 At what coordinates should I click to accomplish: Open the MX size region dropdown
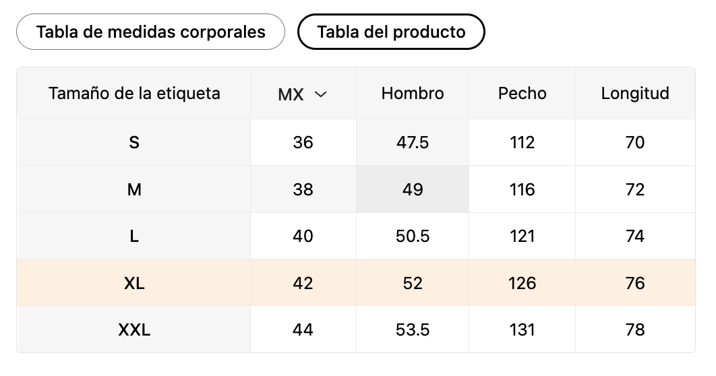pos(303,94)
